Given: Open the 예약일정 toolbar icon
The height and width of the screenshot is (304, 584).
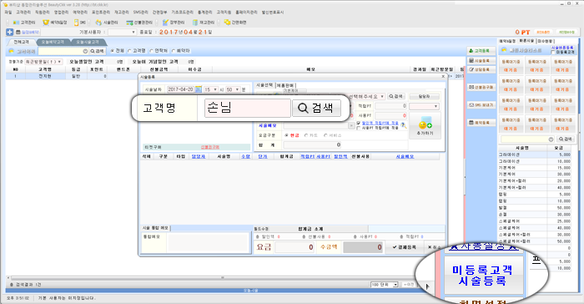Looking at the screenshot, I should (55, 23).
